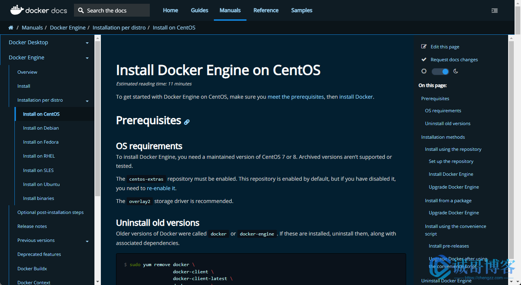The width and height of the screenshot is (521, 285).
Task: Collapse the Docker Desktop section arrow
Action: [87, 43]
